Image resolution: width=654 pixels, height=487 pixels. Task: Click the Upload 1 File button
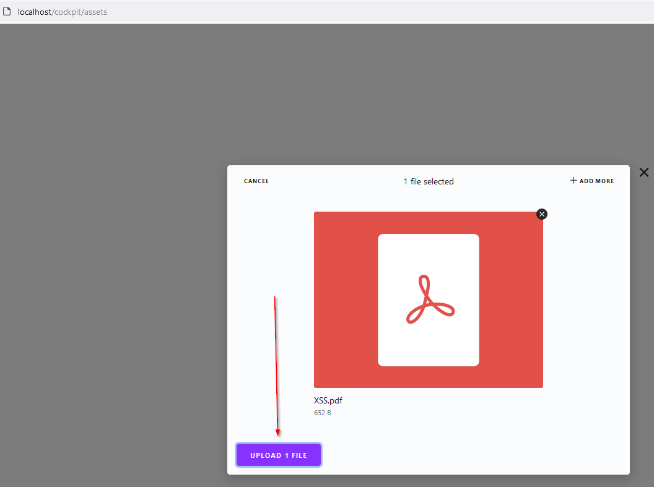pyautogui.click(x=279, y=455)
